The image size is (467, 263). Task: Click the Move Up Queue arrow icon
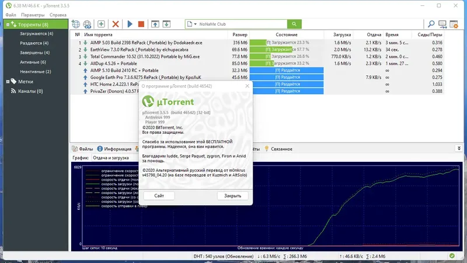(155, 24)
